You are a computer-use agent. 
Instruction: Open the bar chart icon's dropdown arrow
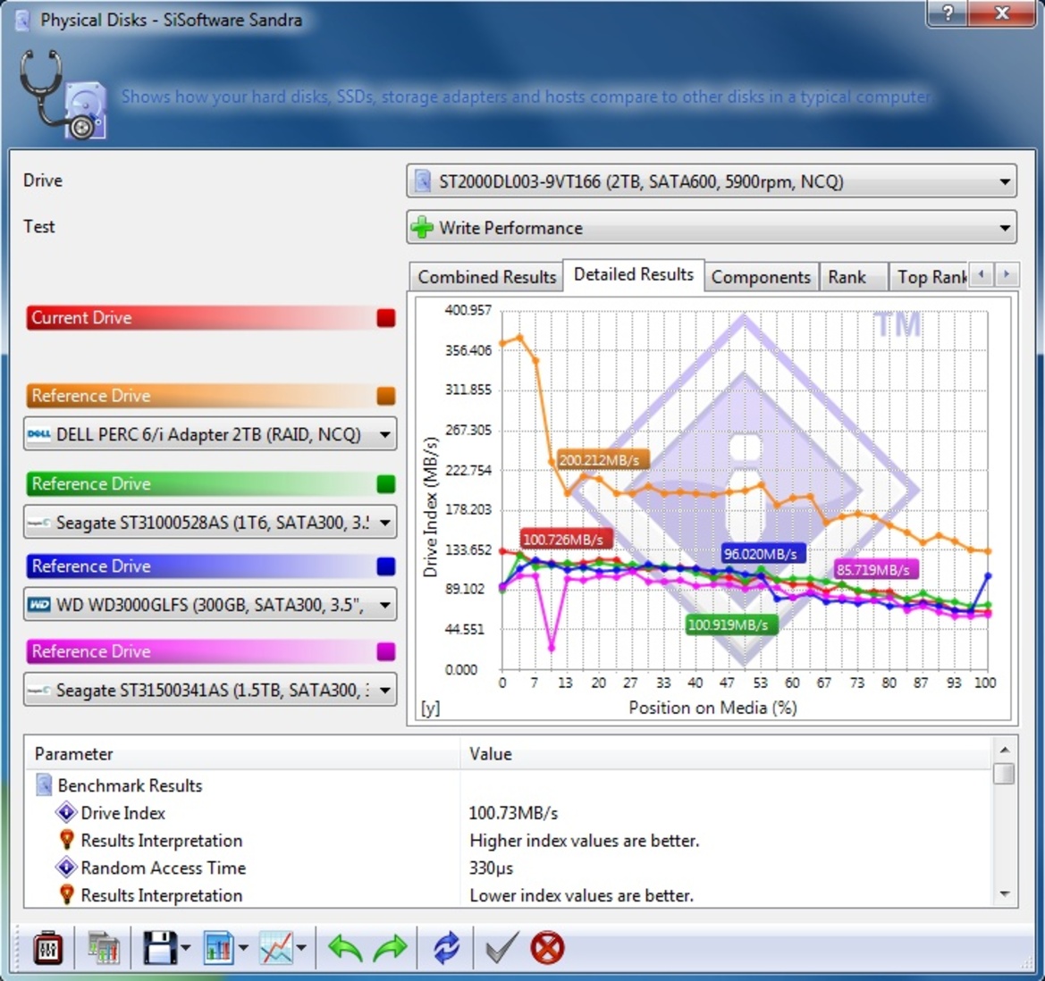(x=242, y=948)
